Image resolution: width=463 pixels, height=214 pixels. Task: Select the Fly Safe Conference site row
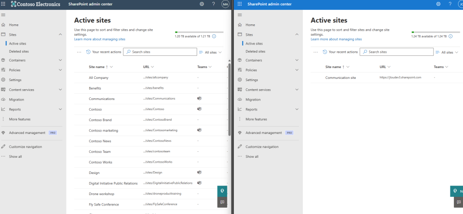click(151, 205)
